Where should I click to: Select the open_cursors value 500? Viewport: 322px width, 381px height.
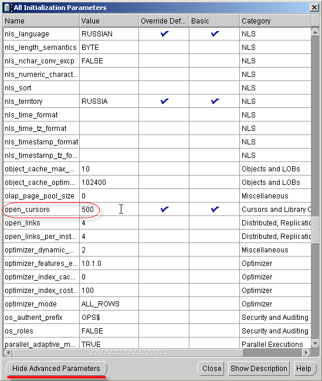tap(87, 209)
